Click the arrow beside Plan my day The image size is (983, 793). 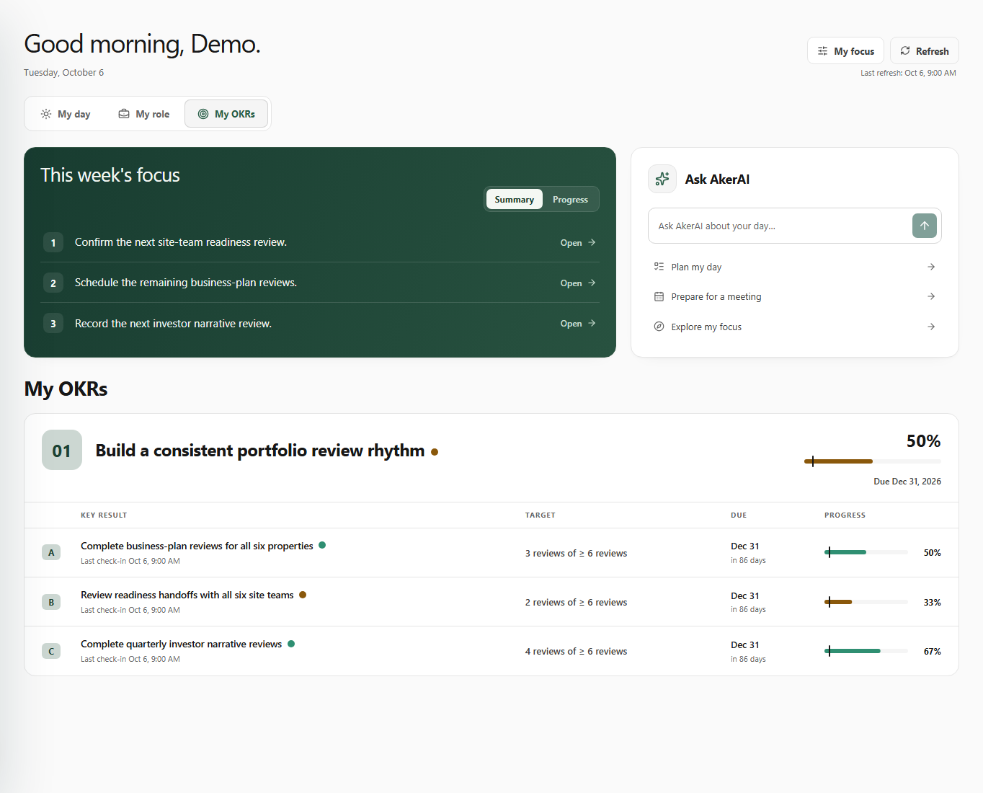931,267
